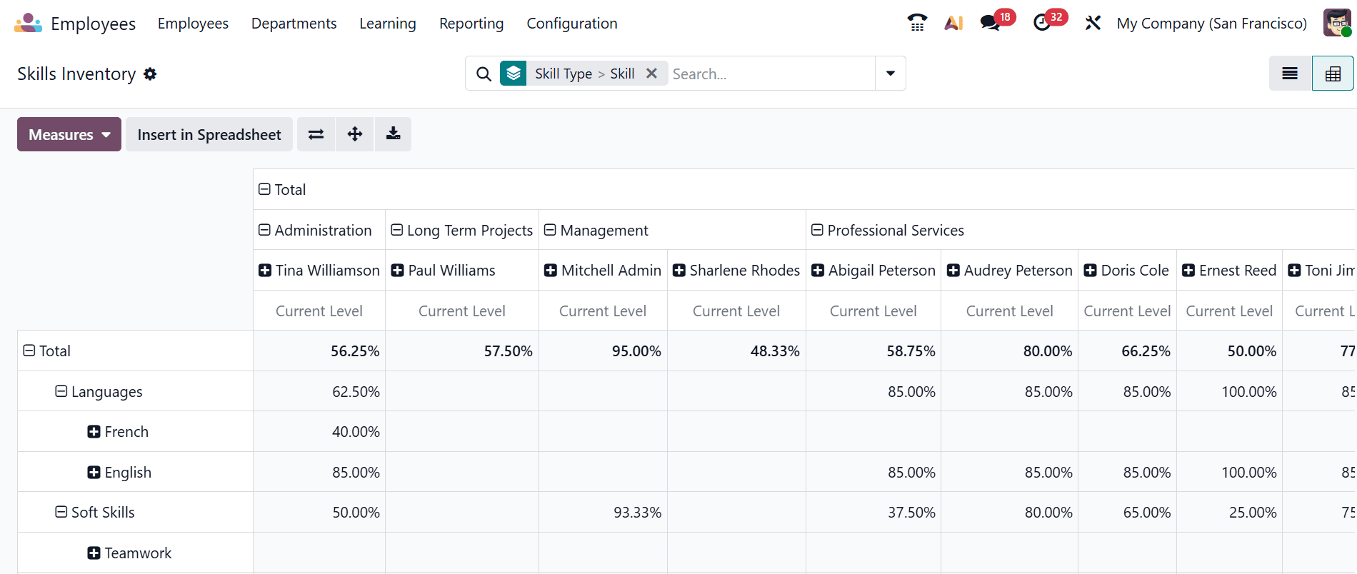Download the pivot as xlsx
The width and height of the screenshot is (1357, 574).
pos(393,134)
